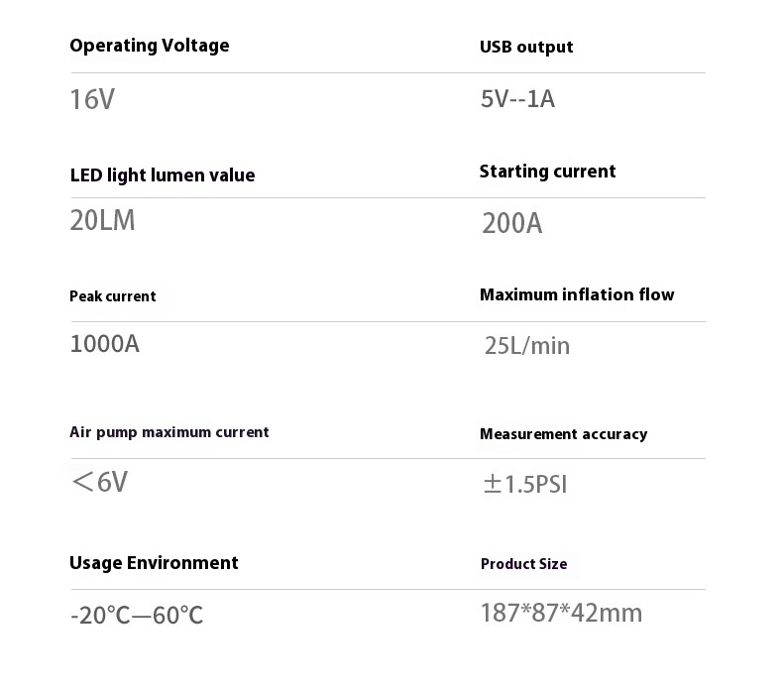Viewport: 783px width, 692px height.
Task: Click the Product Size heading
Action: point(523,564)
